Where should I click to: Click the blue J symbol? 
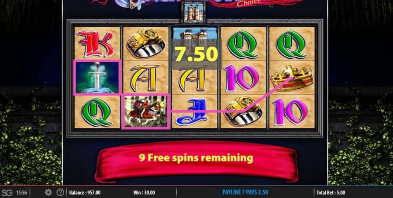click(194, 112)
